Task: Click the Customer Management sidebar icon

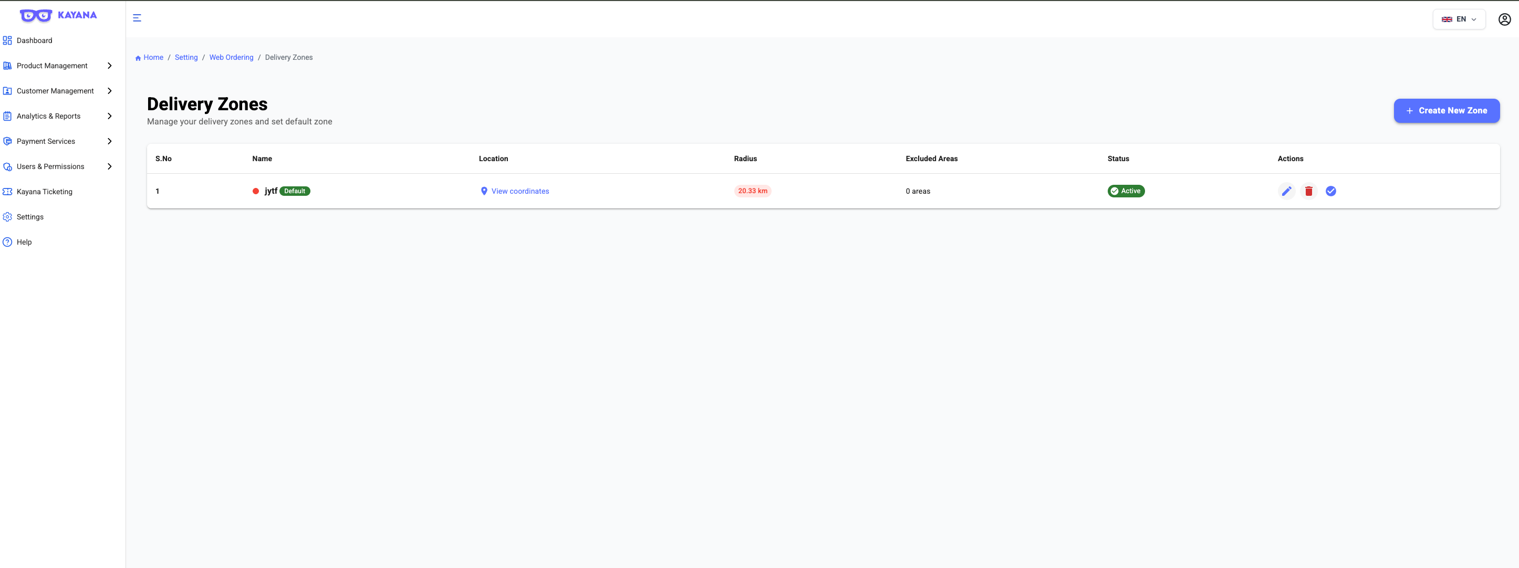Action: pyautogui.click(x=7, y=91)
